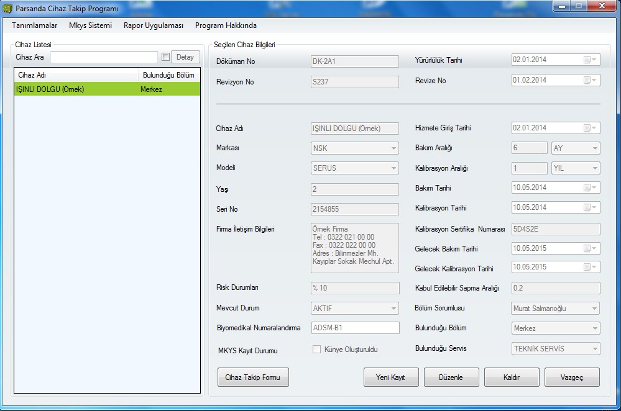Open the Bulunduğu Servis TEKNİK SERVİS dropdown

pos(594,349)
